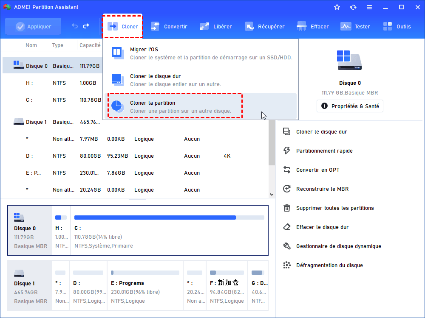Click the eraser icon for Effacer le disque dur
425x318 pixels.
pos(287,227)
